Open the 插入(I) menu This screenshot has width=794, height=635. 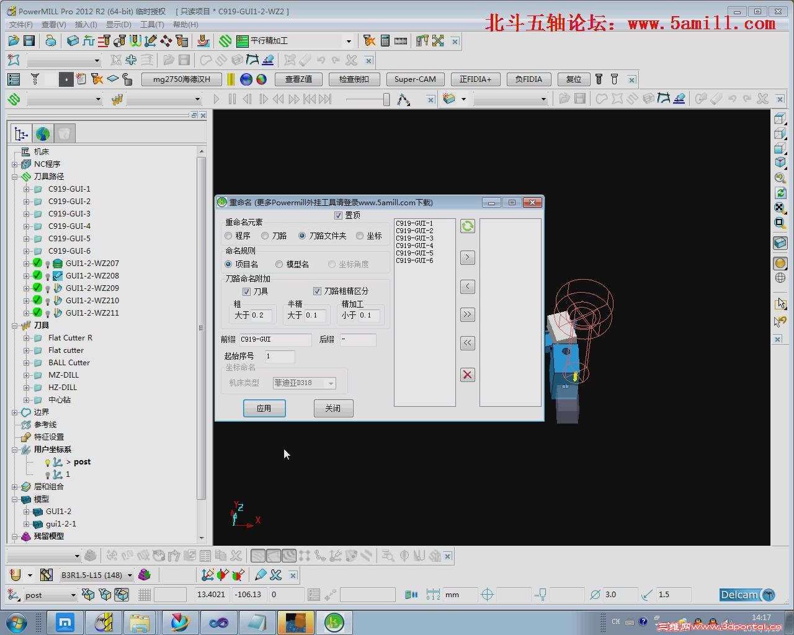click(86, 24)
